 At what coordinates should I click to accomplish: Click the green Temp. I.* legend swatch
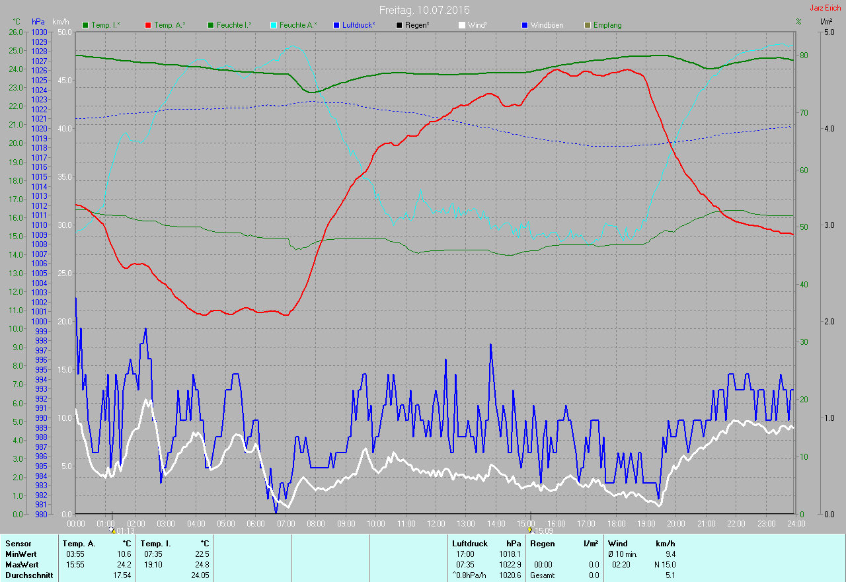coord(85,25)
